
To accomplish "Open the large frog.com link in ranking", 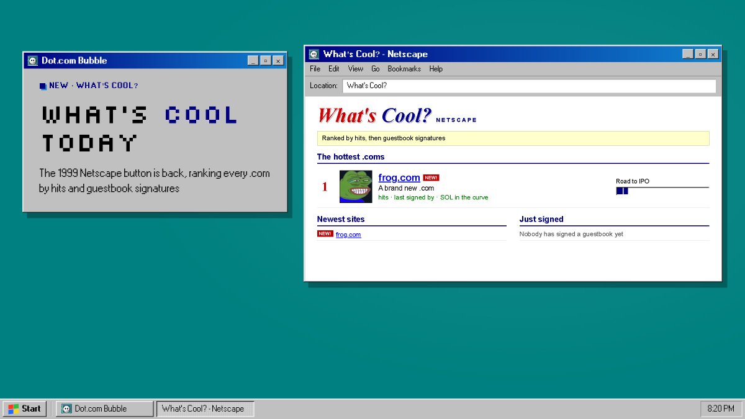I will [x=399, y=178].
